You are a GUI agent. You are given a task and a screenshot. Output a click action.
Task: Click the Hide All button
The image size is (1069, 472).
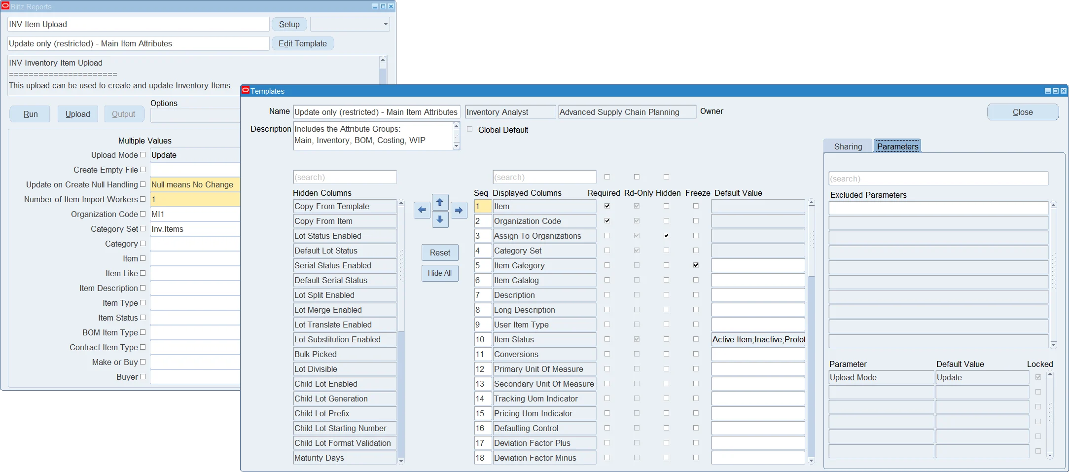[x=440, y=273]
